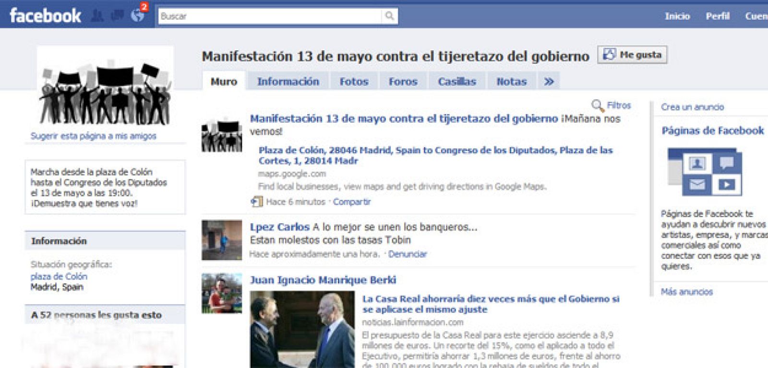
Task: Open the Facebook logo home link
Action: coord(45,16)
